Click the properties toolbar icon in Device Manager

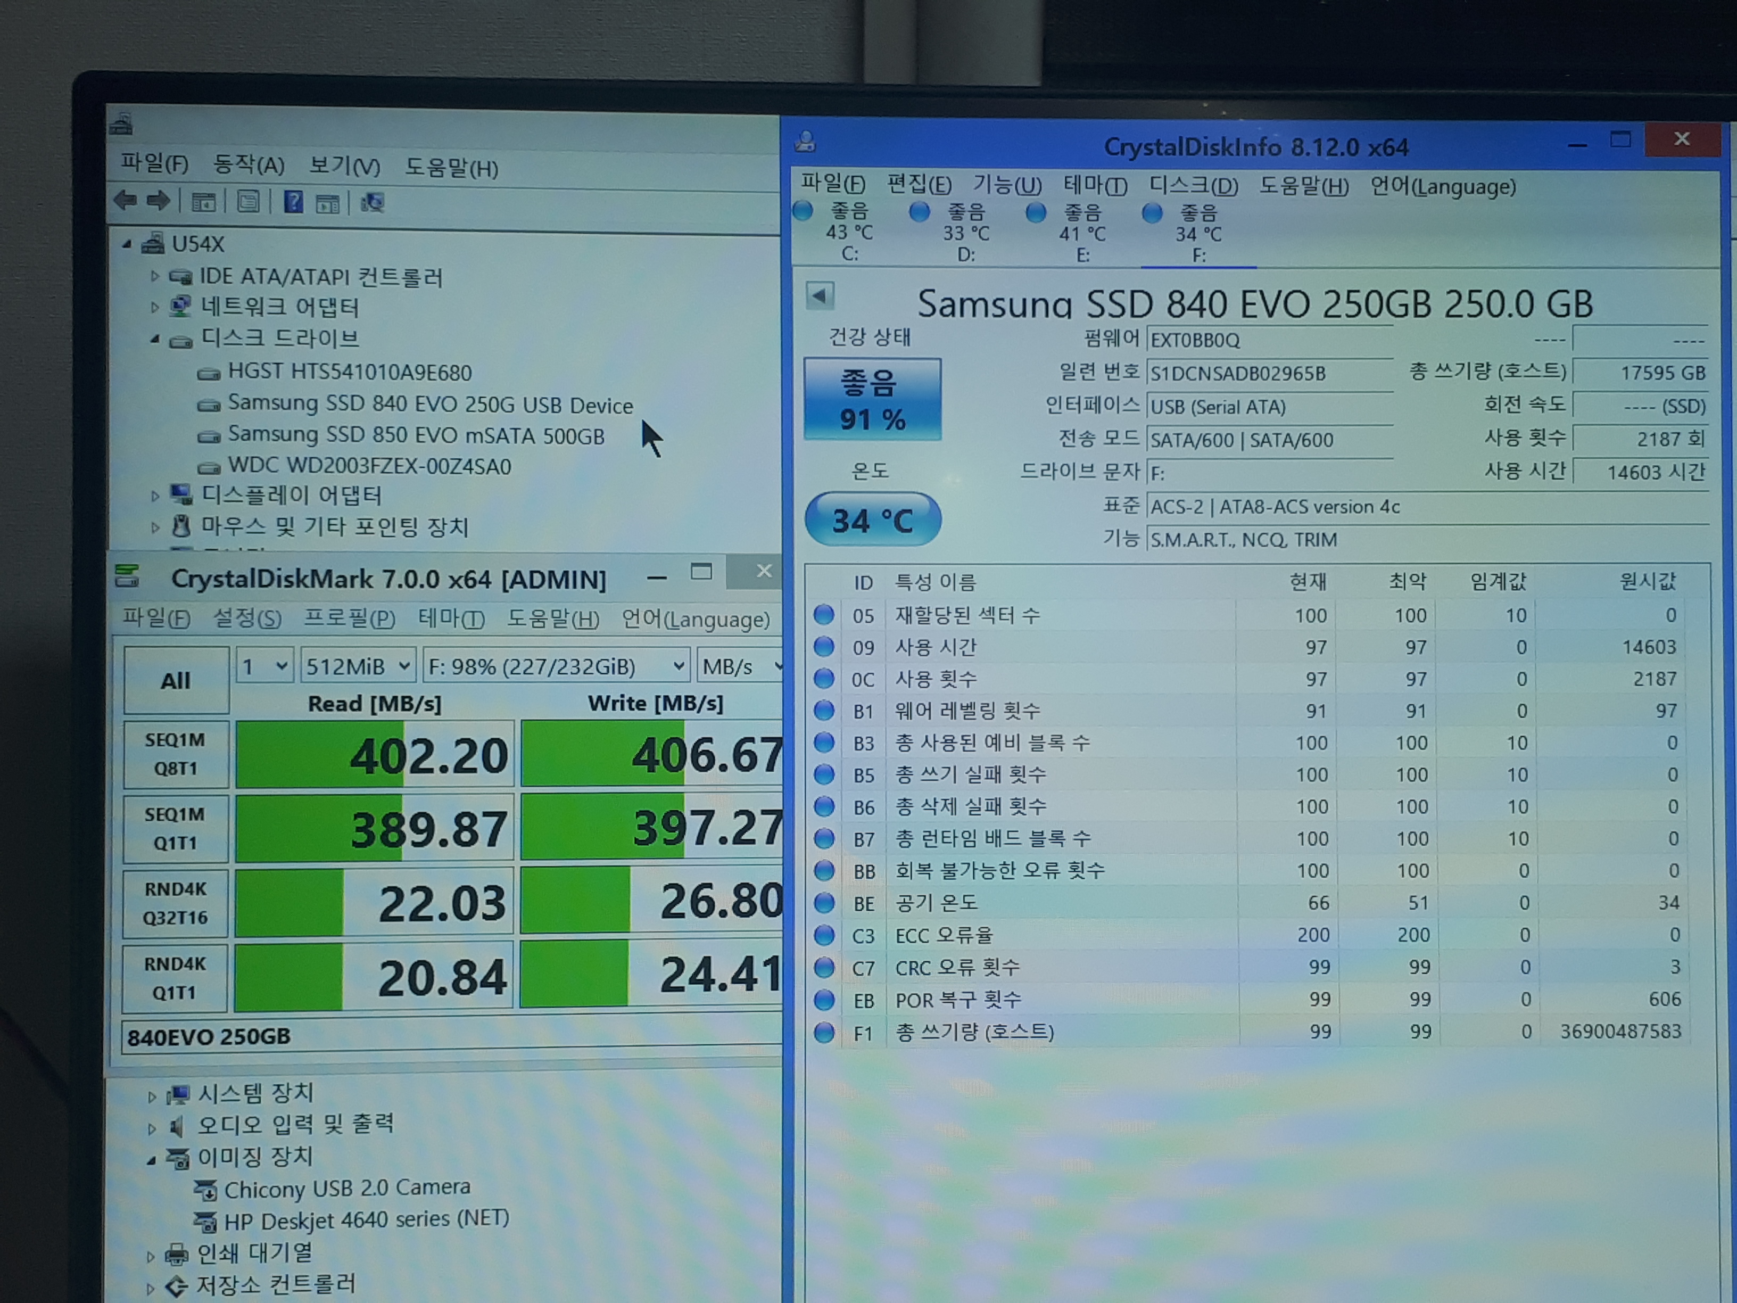(248, 203)
